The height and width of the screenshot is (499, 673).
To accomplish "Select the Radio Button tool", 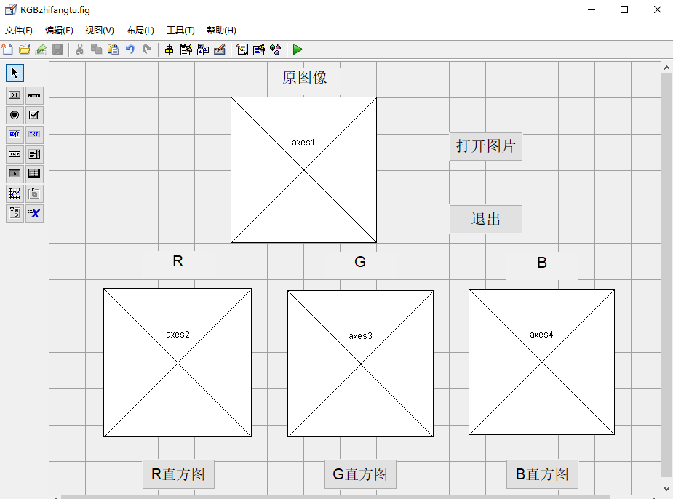I will tap(14, 115).
